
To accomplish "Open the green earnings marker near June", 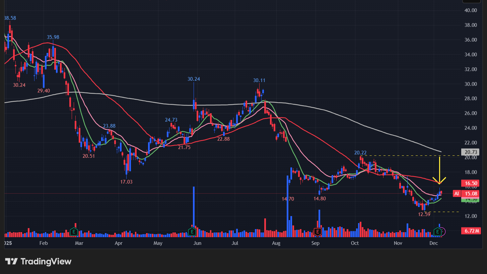I will (x=192, y=231).
